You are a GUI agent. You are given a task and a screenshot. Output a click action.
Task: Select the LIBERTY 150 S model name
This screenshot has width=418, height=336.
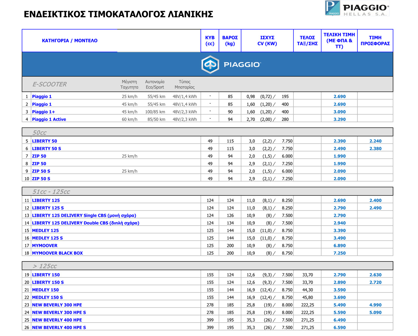point(48,283)
